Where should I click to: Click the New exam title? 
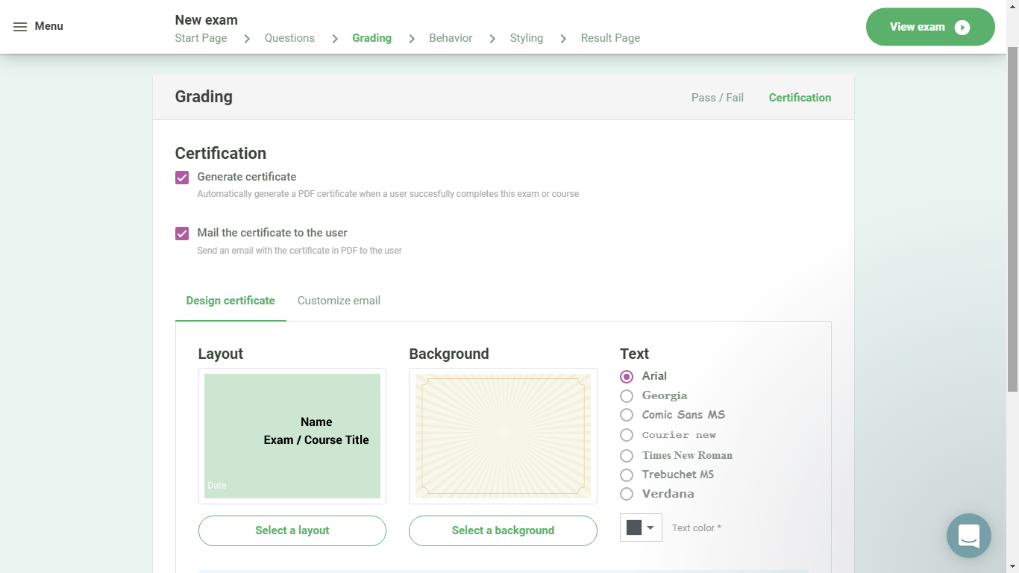click(x=207, y=20)
